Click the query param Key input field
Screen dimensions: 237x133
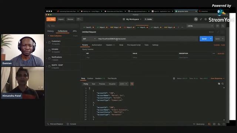pyautogui.click(x=108, y=58)
